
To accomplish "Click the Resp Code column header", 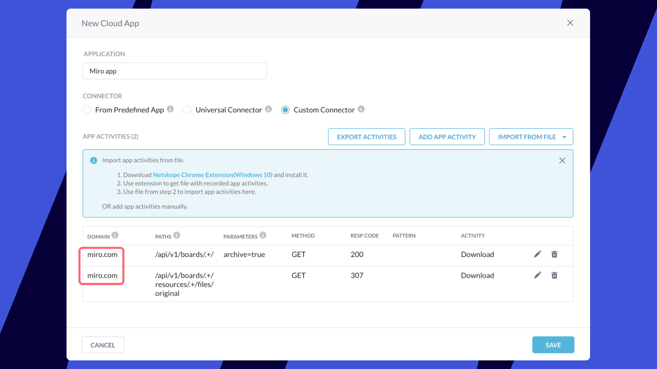I will tap(365, 236).
